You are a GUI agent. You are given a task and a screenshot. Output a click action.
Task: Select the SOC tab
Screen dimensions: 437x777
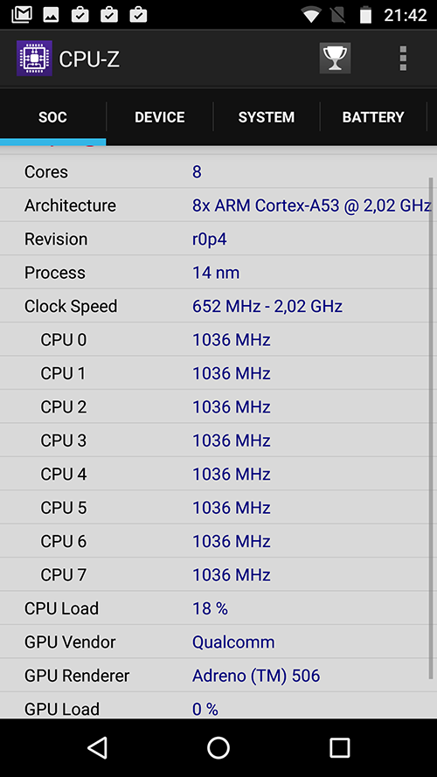click(52, 117)
